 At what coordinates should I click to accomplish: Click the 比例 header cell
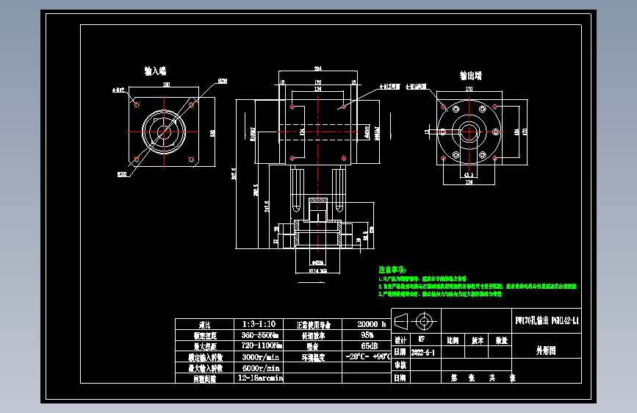click(453, 340)
